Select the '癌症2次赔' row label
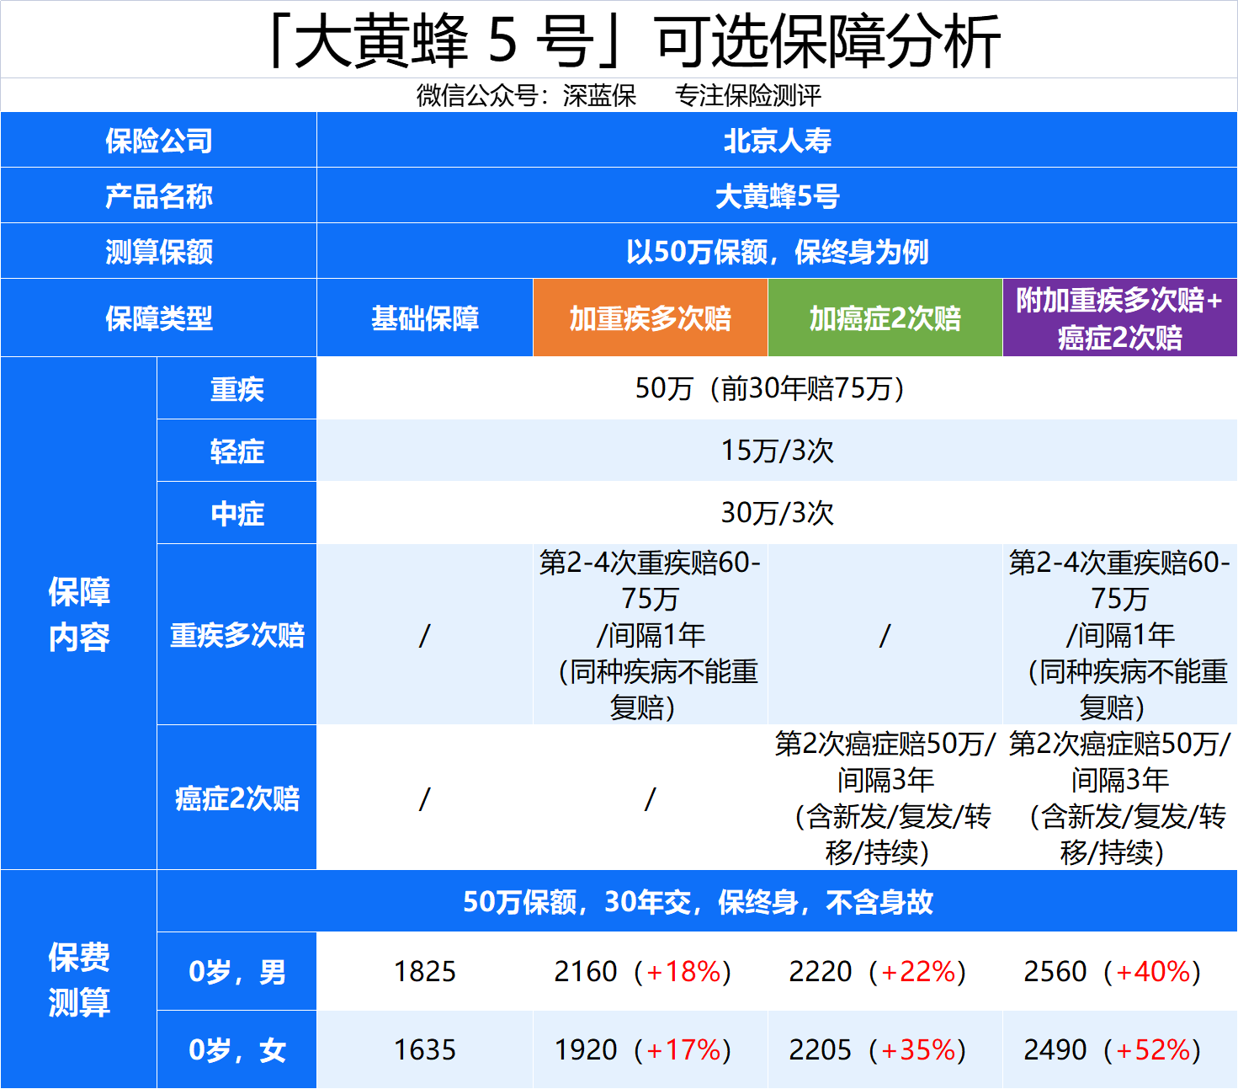Viewport: 1238px width, 1089px height. point(236,798)
